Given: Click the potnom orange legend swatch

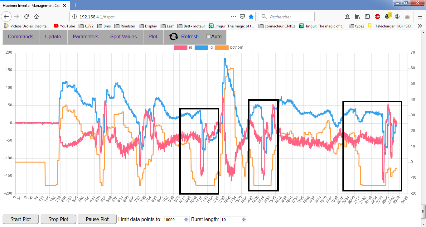Looking at the screenshot, I should 222,48.
